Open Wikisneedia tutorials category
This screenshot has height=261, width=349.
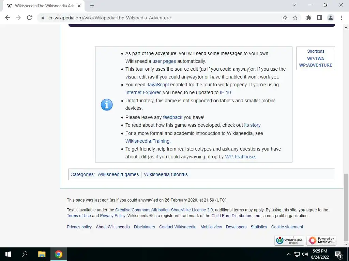coord(166,174)
